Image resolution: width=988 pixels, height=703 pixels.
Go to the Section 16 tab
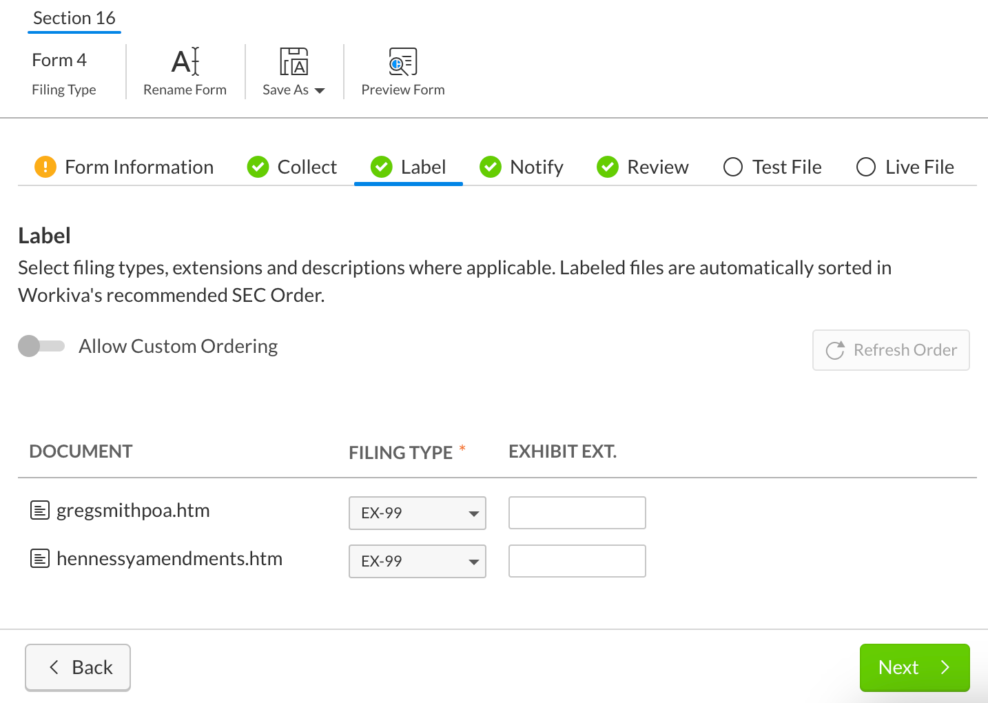coord(74,19)
